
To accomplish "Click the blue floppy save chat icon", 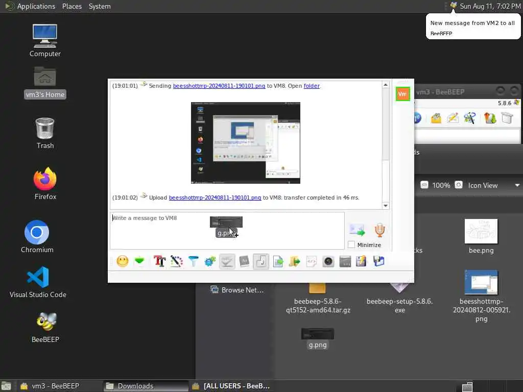I will (x=378, y=261).
